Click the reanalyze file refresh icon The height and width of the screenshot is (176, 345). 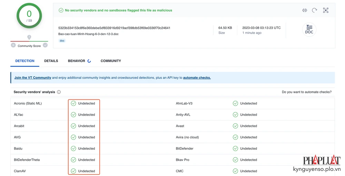(314, 10)
